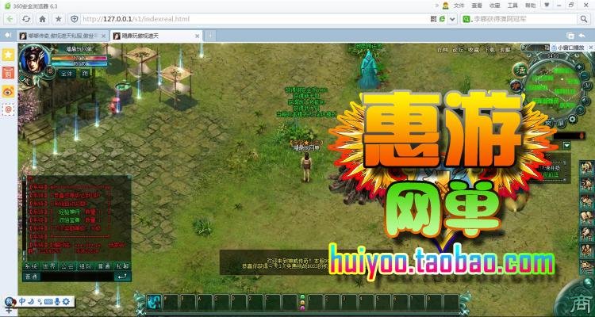Open the 帮助 menu
This screenshot has width=595, height=317.
click(x=530, y=6)
